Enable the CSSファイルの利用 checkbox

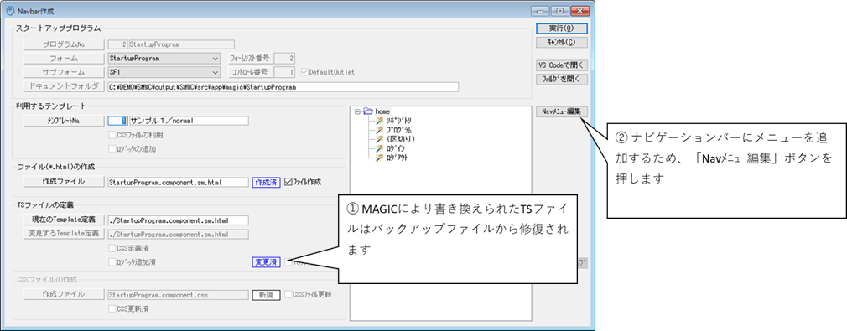click(112, 135)
